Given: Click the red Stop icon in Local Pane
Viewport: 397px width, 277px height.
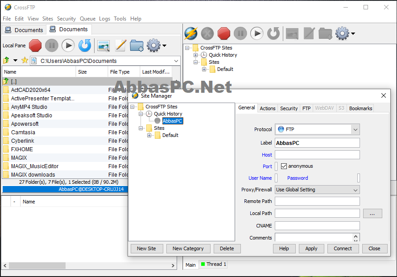Looking at the screenshot, I should (x=35, y=45).
